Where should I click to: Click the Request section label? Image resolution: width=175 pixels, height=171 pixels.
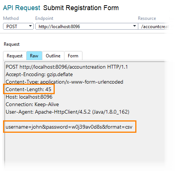point(12,44)
